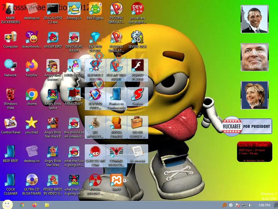Select the BEJEWED DELUXE diamond icon

point(95,42)
